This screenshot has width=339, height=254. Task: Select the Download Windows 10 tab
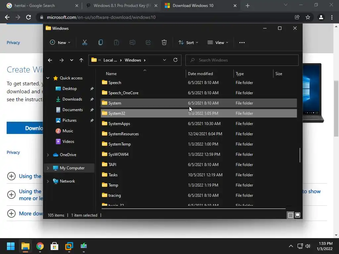coord(200,6)
